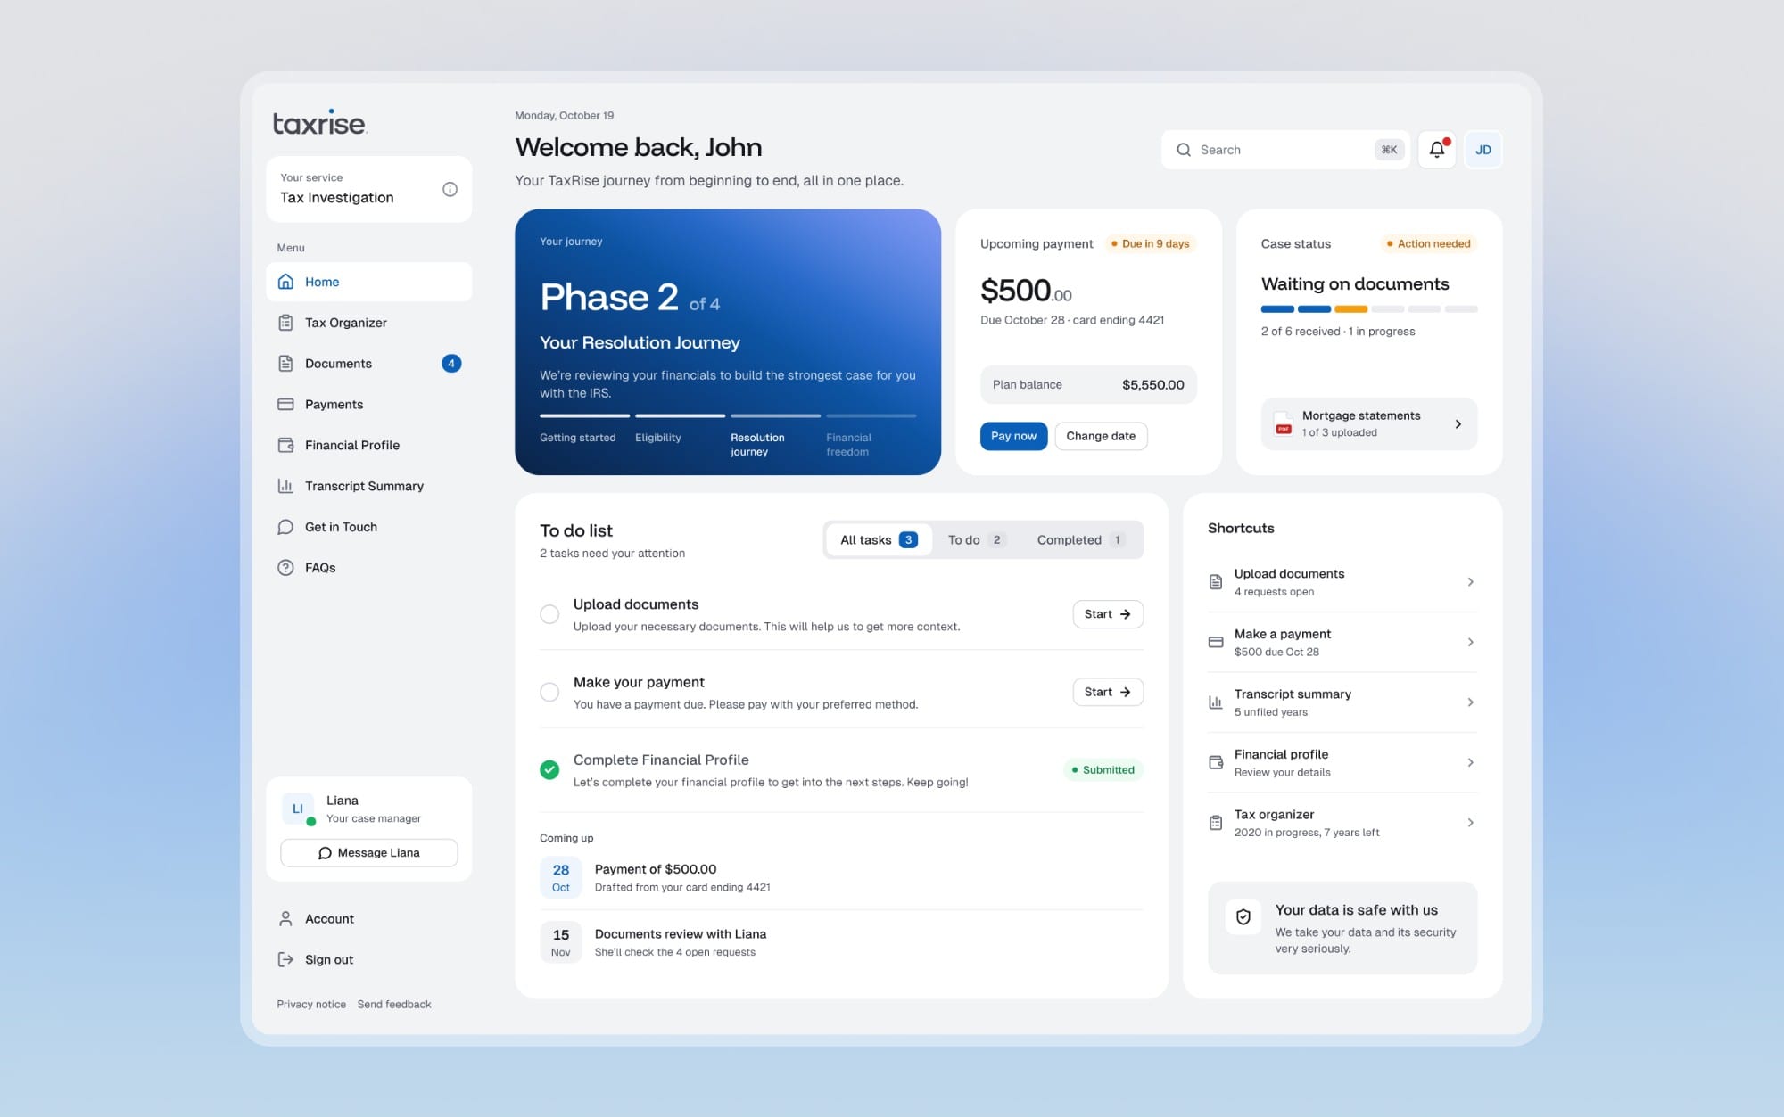The image size is (1784, 1117).
Task: Open notifications bell icon
Action: point(1437,150)
